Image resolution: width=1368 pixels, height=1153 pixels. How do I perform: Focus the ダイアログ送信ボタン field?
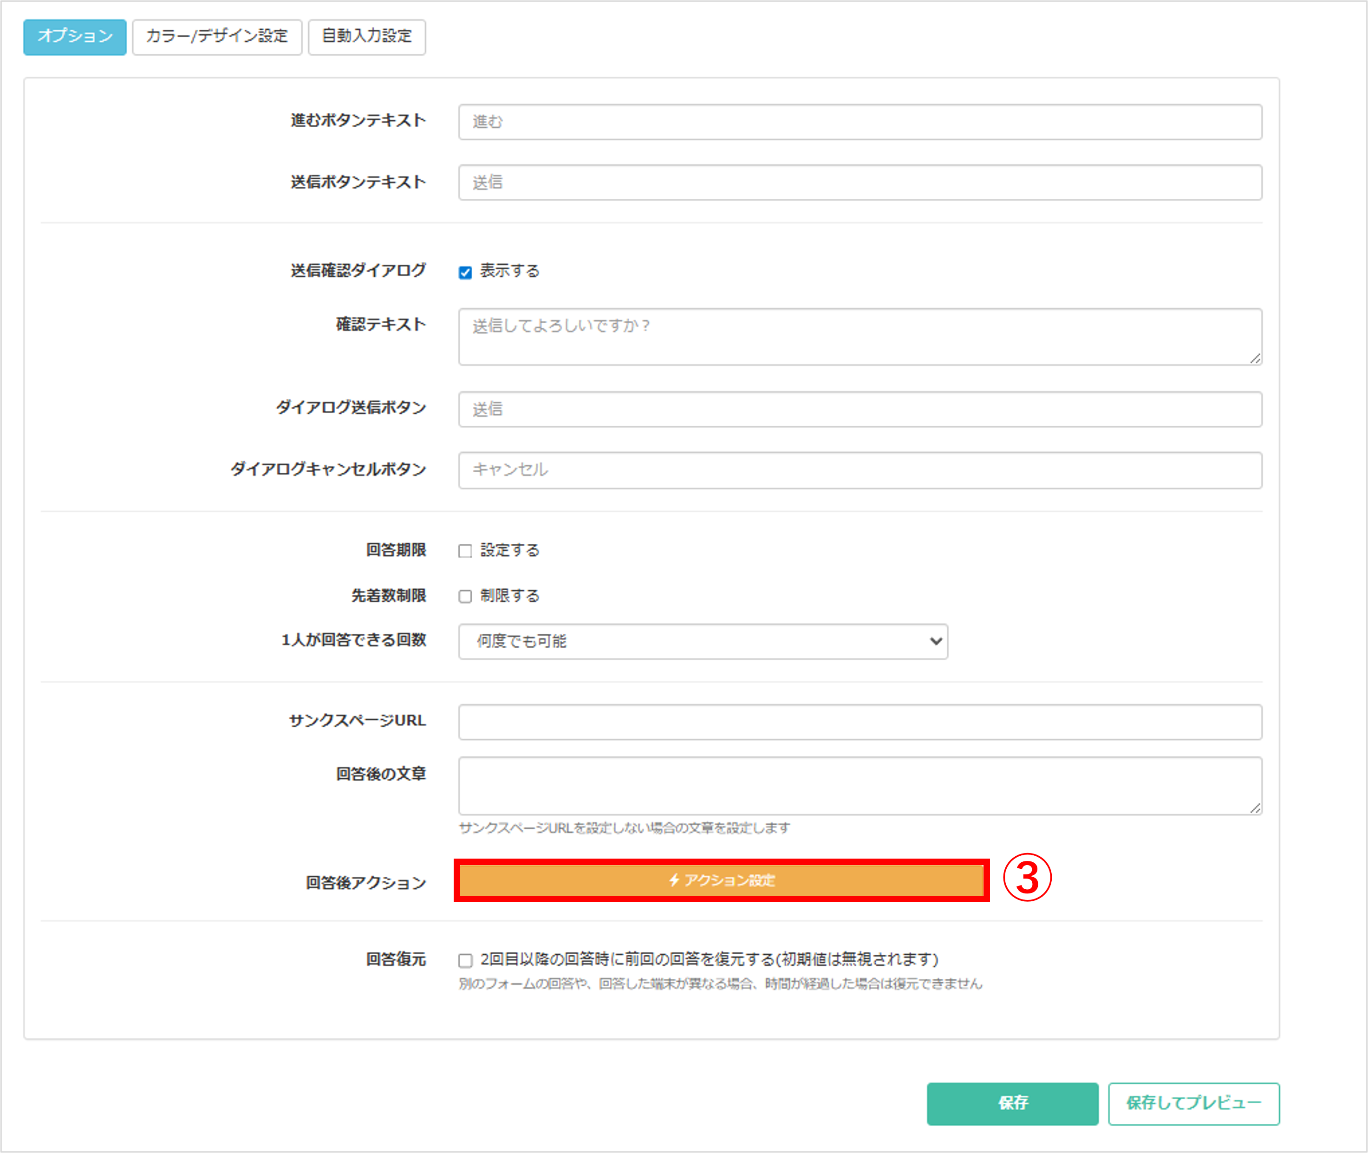(x=860, y=409)
